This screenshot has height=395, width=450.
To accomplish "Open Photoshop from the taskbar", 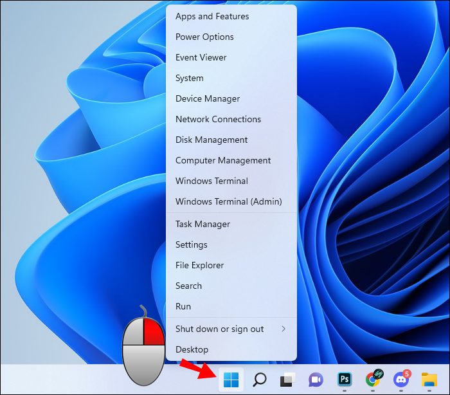I will pos(345,380).
